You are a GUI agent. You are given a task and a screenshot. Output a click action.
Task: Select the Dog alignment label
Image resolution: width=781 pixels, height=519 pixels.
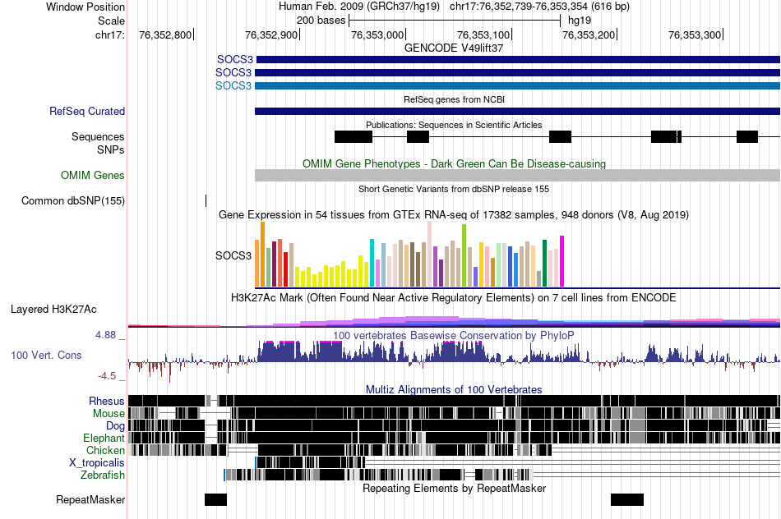(x=115, y=425)
